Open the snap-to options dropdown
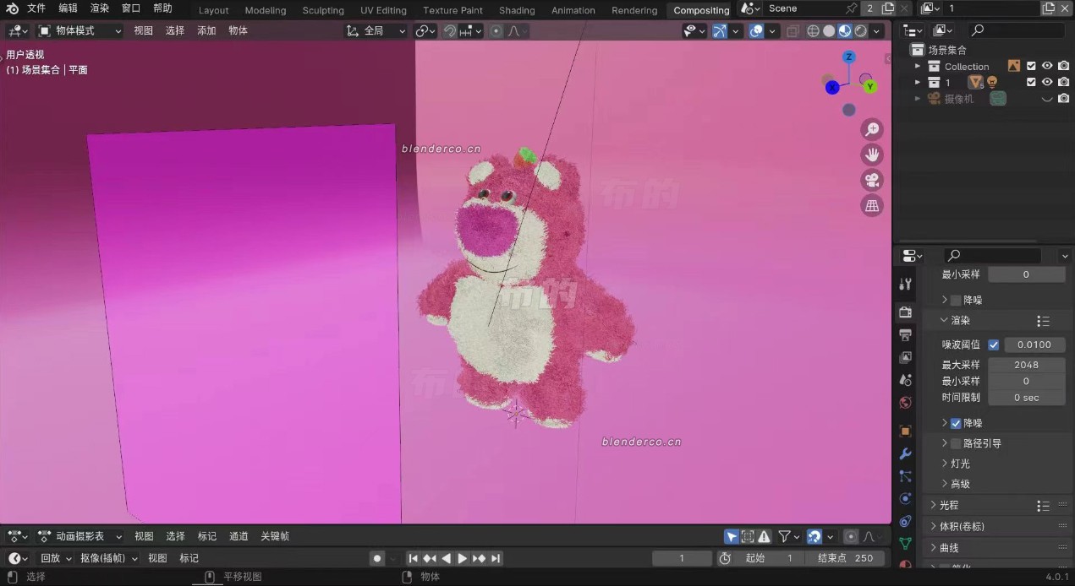 point(471,30)
